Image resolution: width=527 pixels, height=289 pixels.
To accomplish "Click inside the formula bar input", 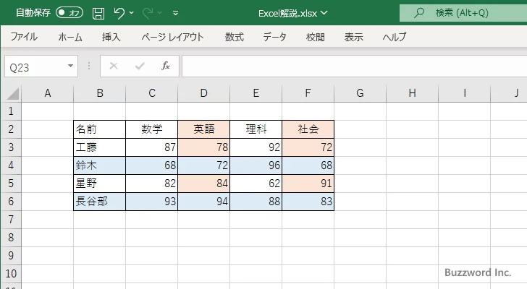I will 355,66.
